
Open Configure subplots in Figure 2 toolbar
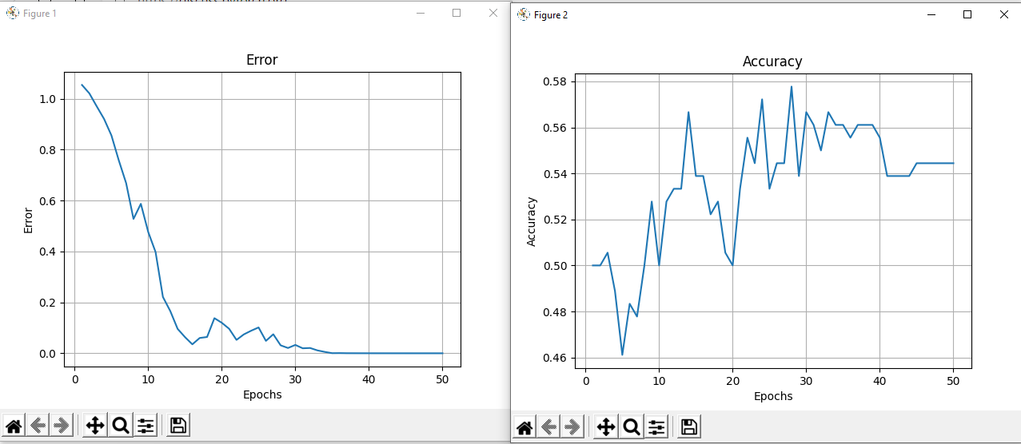[656, 427]
